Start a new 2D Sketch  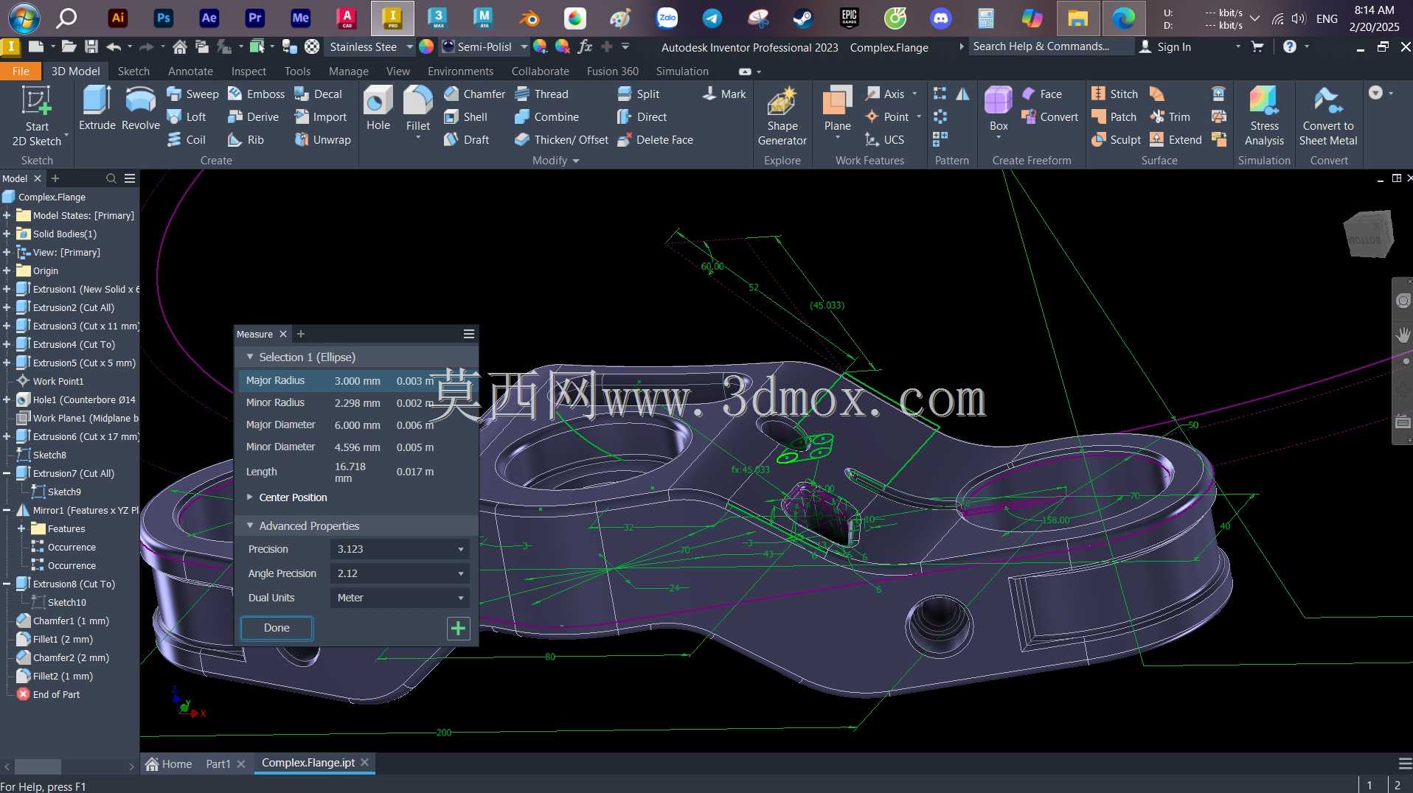pyautogui.click(x=36, y=116)
